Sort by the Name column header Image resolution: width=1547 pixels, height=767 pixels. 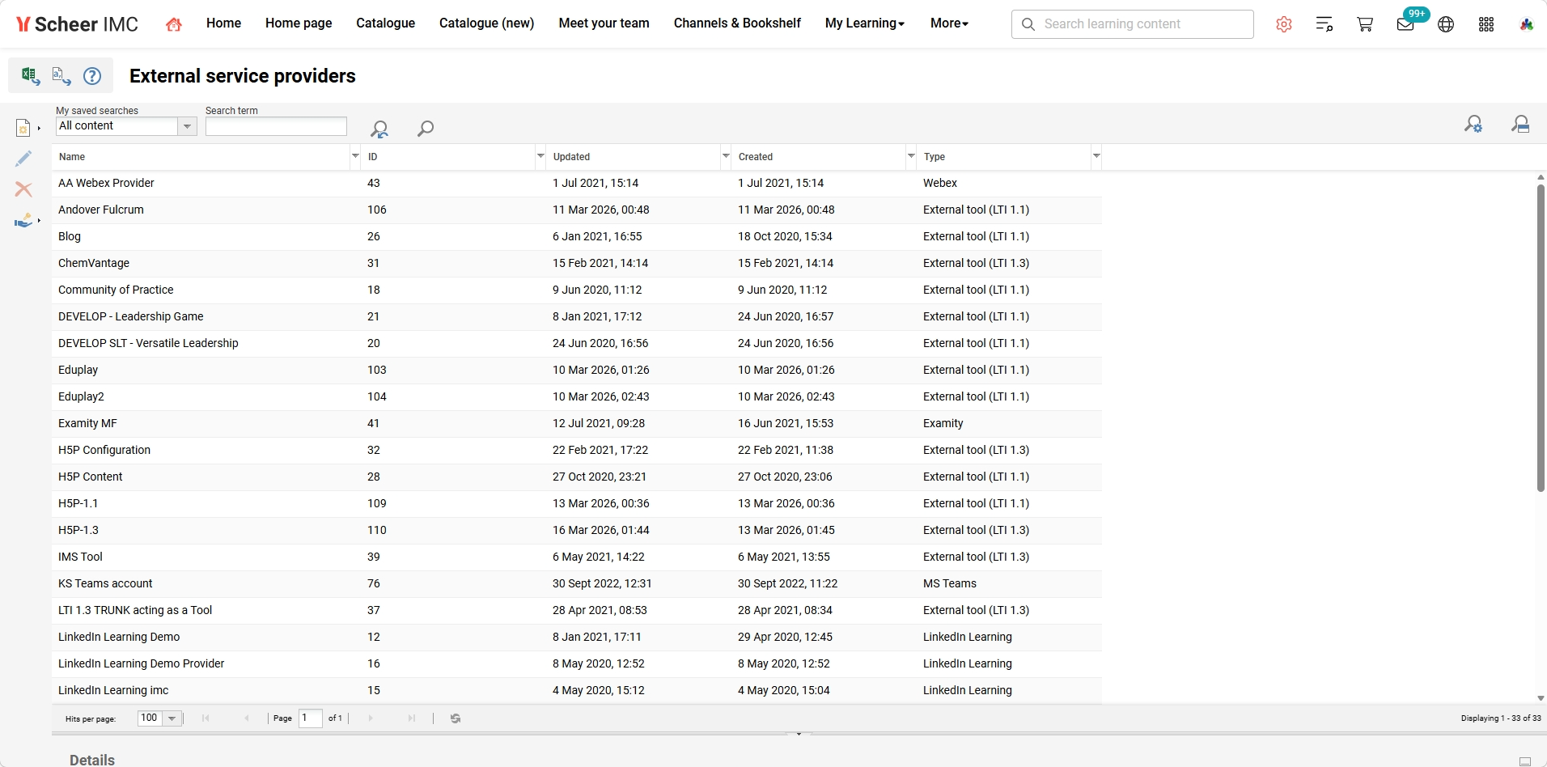point(201,157)
